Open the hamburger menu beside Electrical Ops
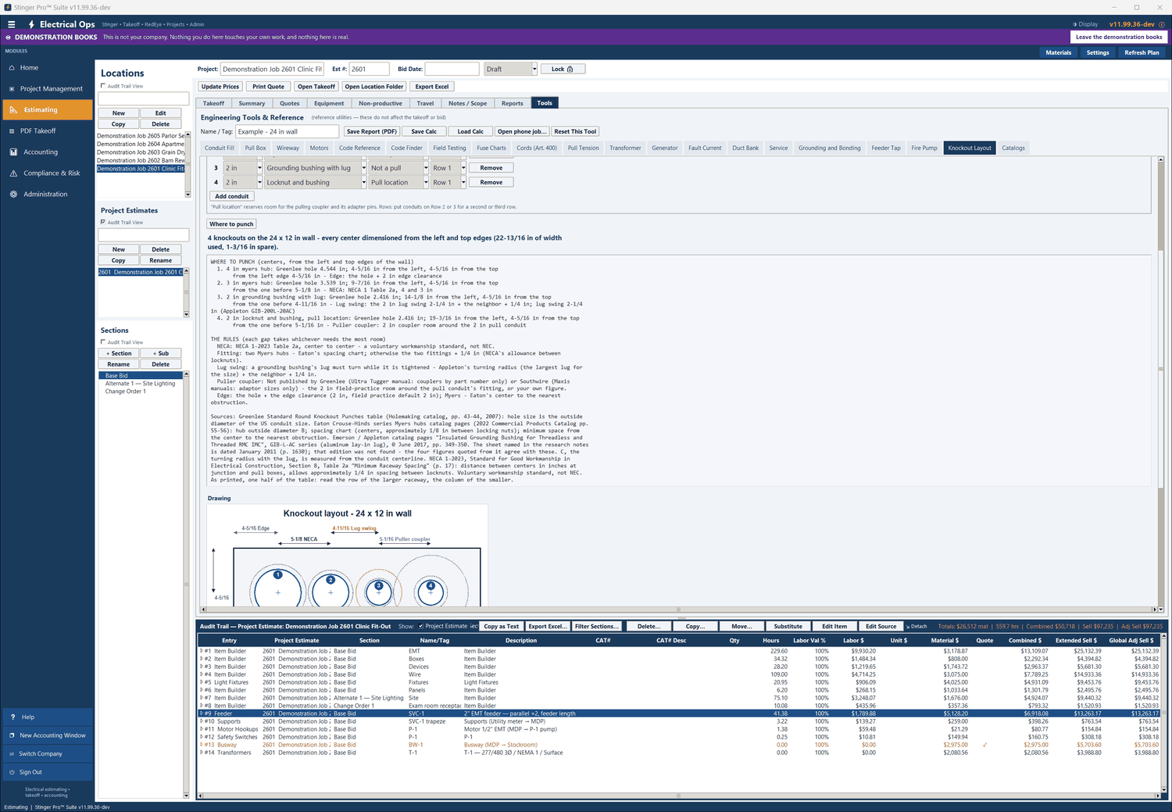The width and height of the screenshot is (1172, 812). tap(12, 24)
